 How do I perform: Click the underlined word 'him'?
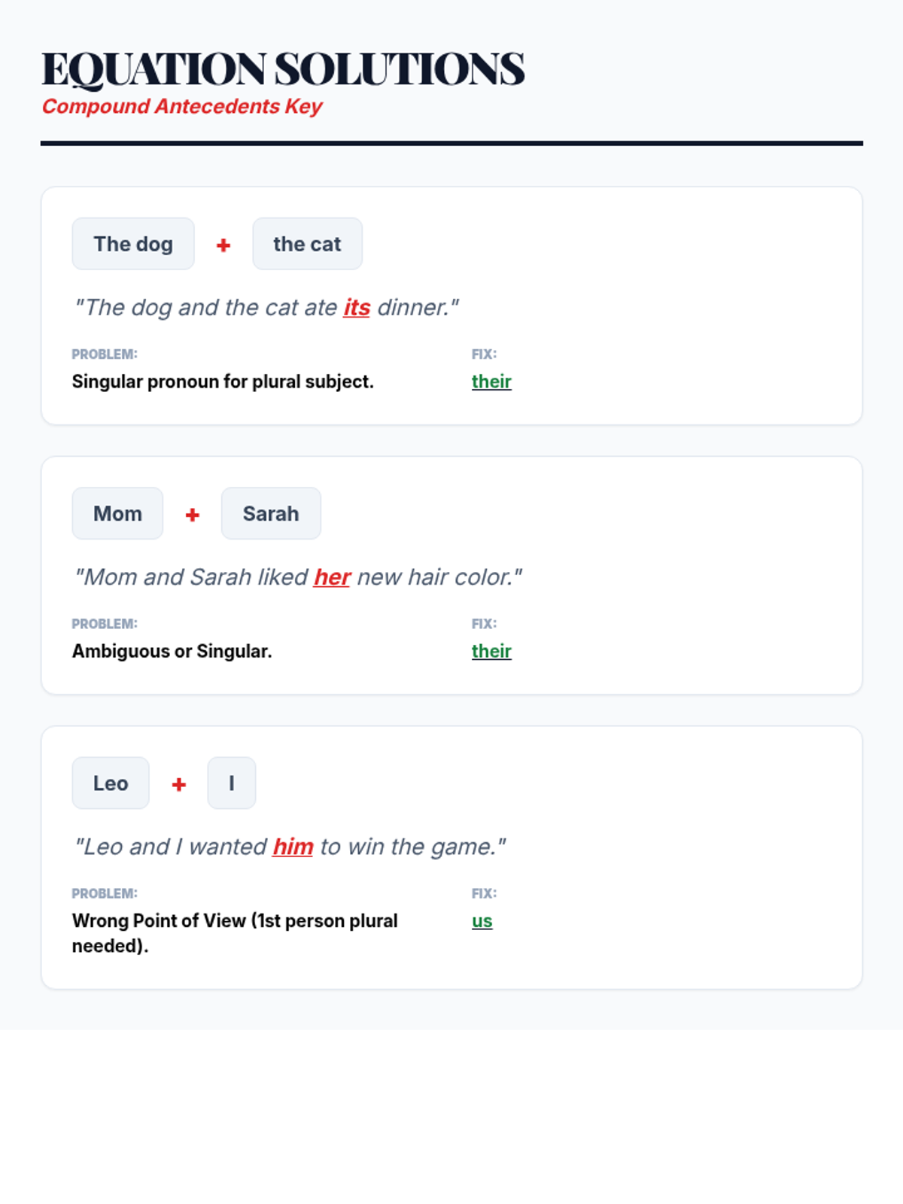pyautogui.click(x=293, y=847)
